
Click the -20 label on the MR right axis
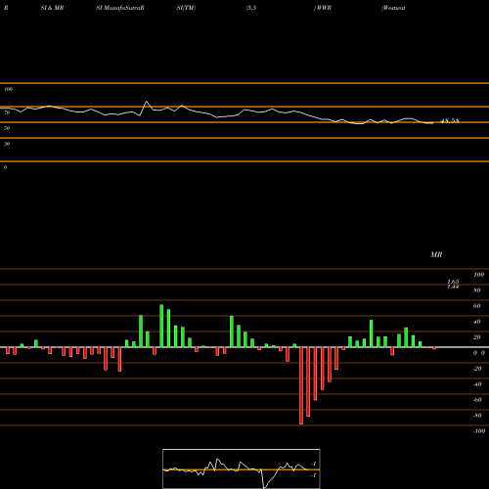477,369
